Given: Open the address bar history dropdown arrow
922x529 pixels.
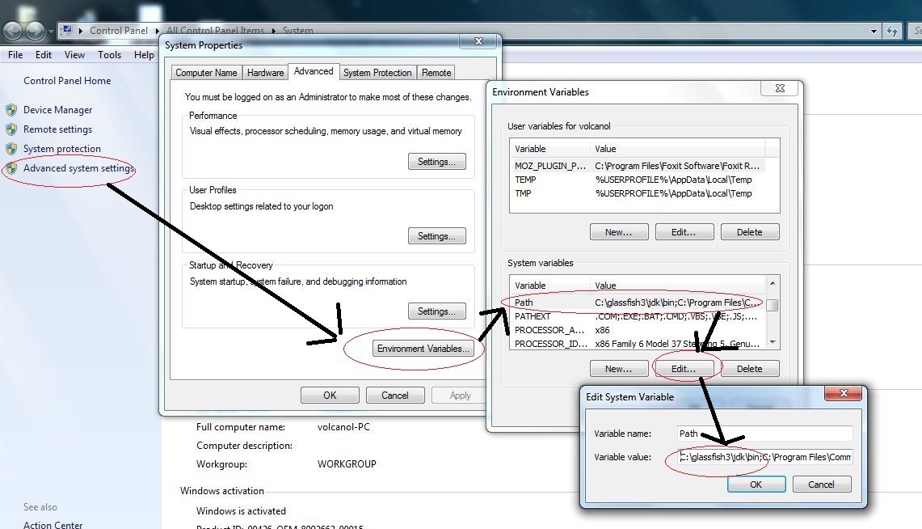Looking at the screenshot, I should click(874, 32).
